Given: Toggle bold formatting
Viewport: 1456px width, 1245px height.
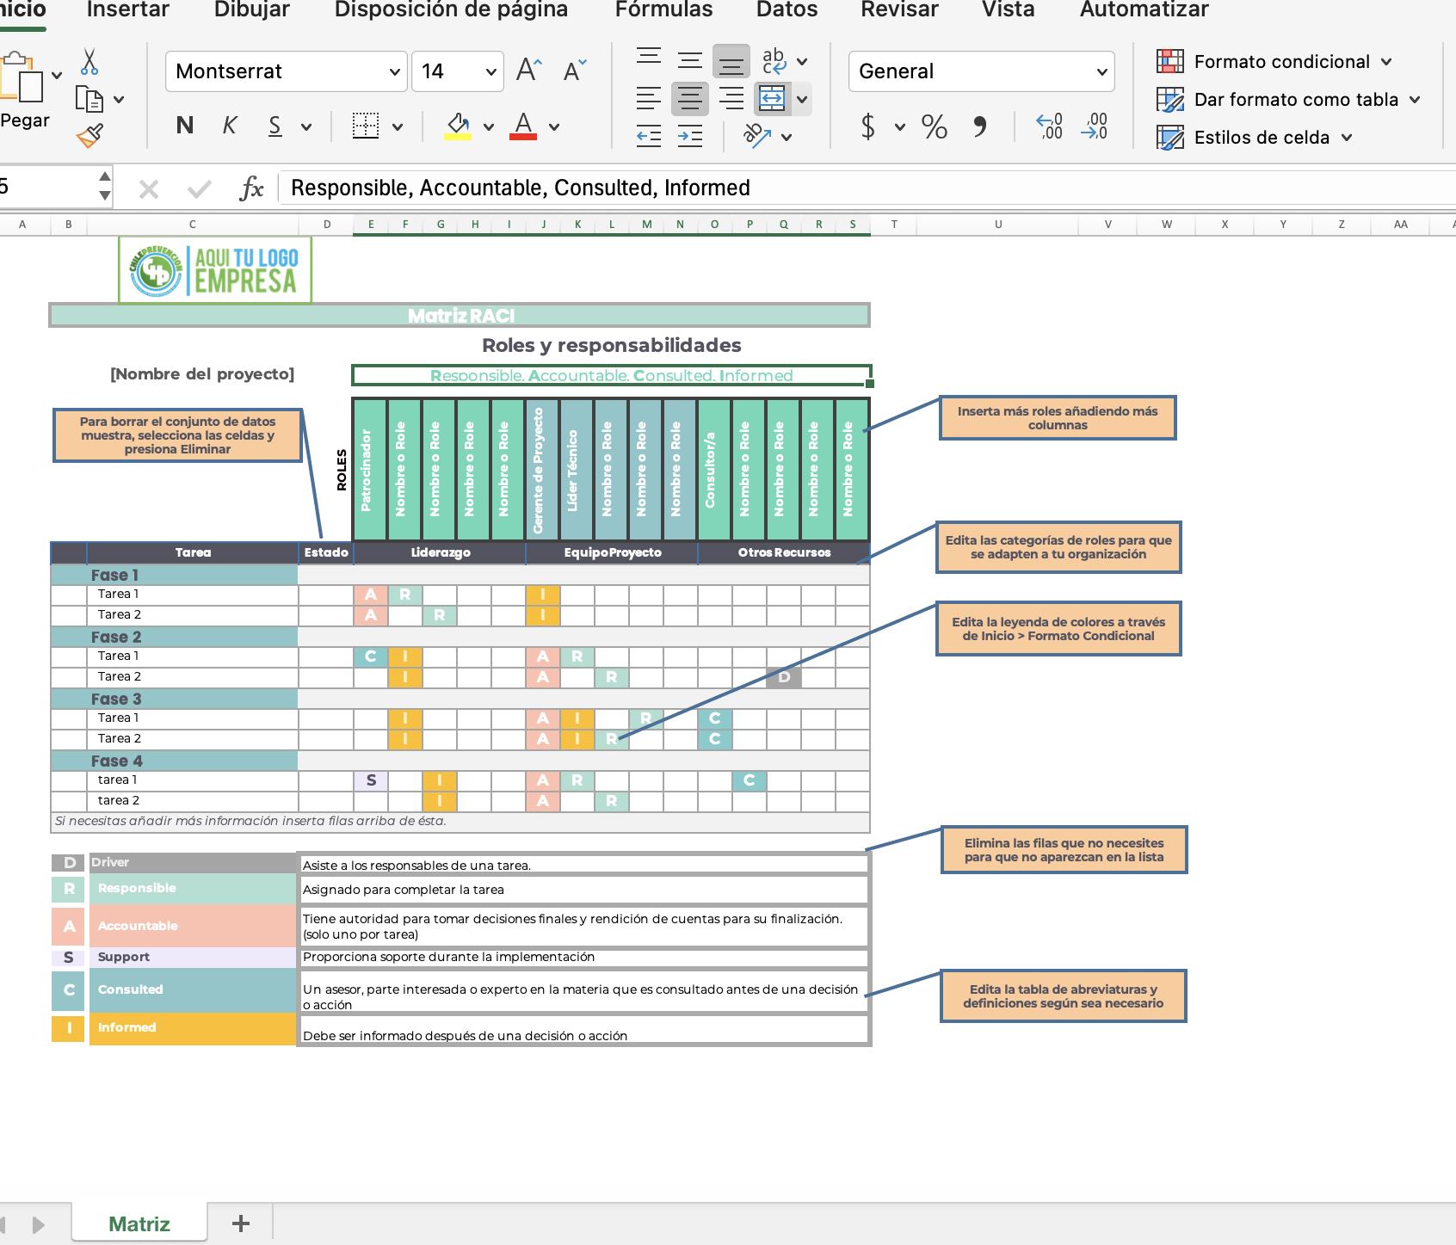Looking at the screenshot, I should click(x=183, y=126).
